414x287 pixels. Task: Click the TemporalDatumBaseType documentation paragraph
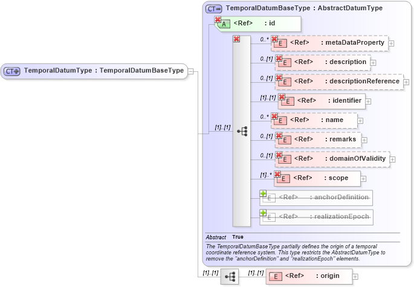pyautogui.click(x=296, y=253)
